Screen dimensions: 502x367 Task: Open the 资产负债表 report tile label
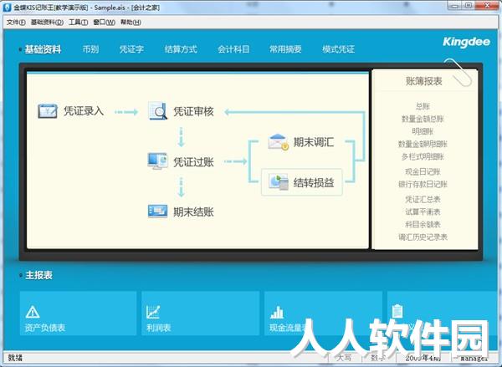coord(45,328)
